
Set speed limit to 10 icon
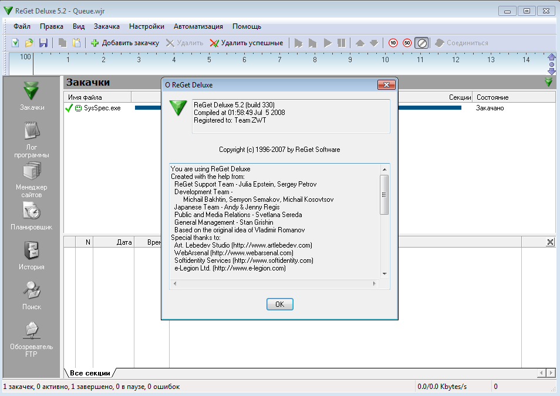[x=393, y=43]
